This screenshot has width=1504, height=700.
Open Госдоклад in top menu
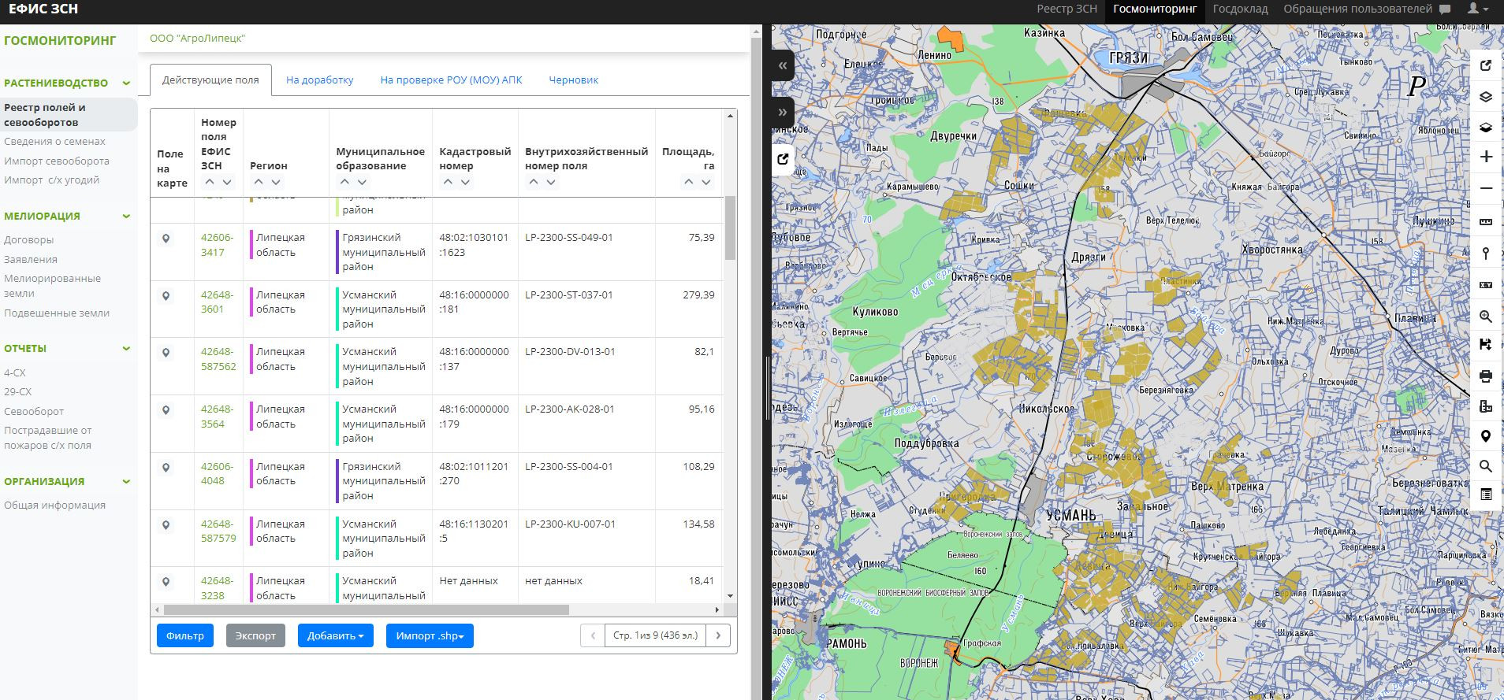(x=1240, y=9)
